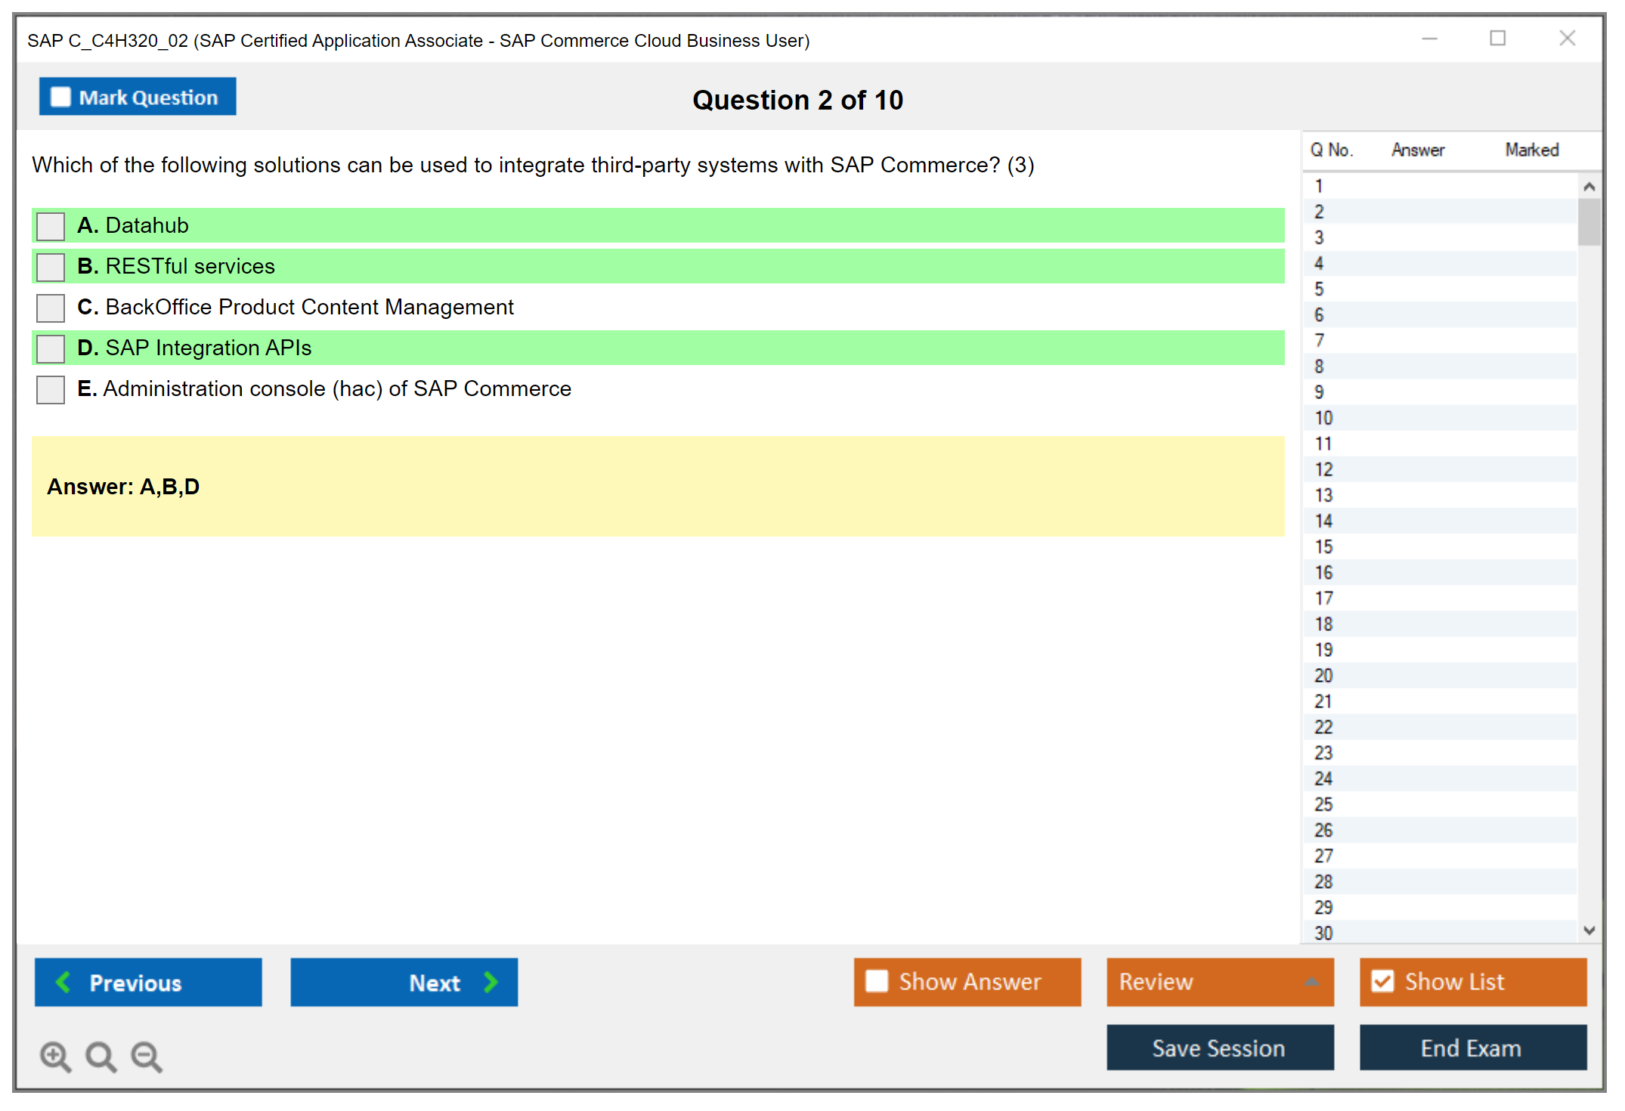The height and width of the screenshot is (1111, 1625).
Task: Expand the Review dropdown menu
Action: point(1311,982)
